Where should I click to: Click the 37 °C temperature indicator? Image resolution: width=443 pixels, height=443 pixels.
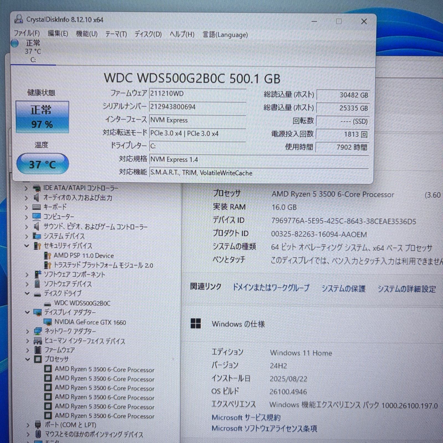[43, 164]
